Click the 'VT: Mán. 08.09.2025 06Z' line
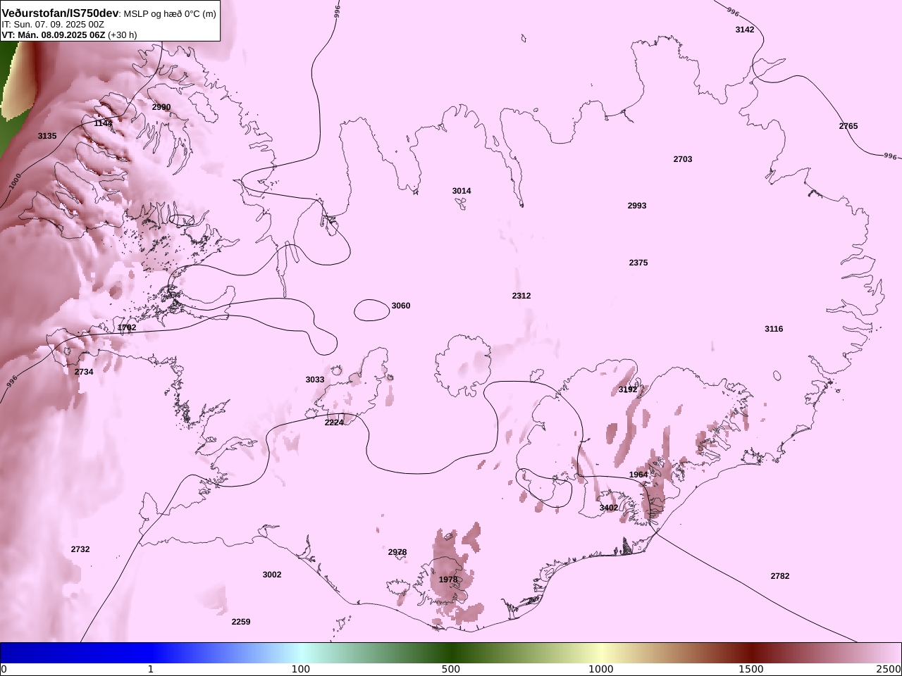The width and height of the screenshot is (902, 676). click(x=54, y=35)
